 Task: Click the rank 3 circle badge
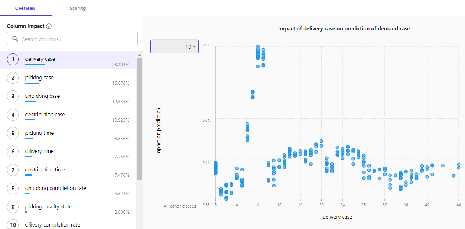click(13, 96)
